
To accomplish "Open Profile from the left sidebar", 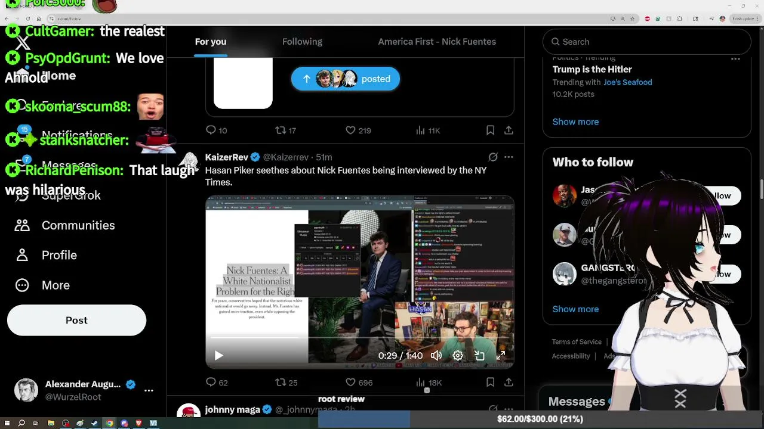I will [x=47, y=255].
